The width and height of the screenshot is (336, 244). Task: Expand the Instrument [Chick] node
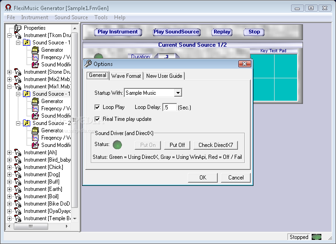(9, 167)
